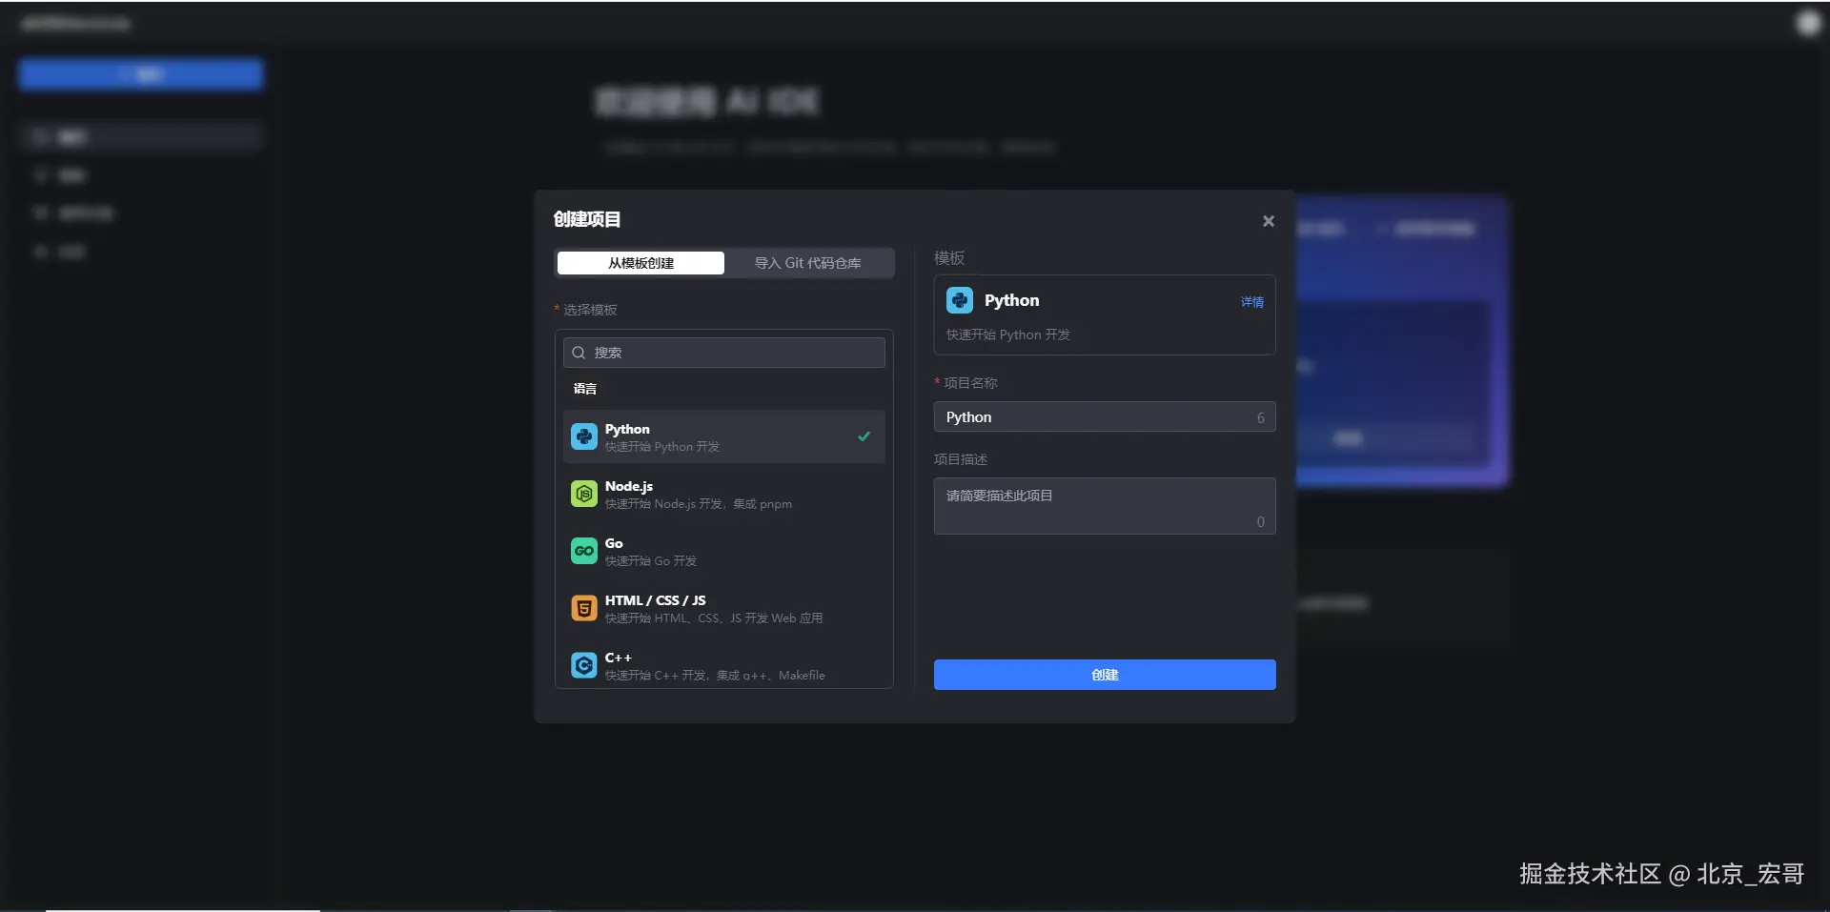Click the blue 创建 button
The image size is (1830, 912).
[1105, 675]
